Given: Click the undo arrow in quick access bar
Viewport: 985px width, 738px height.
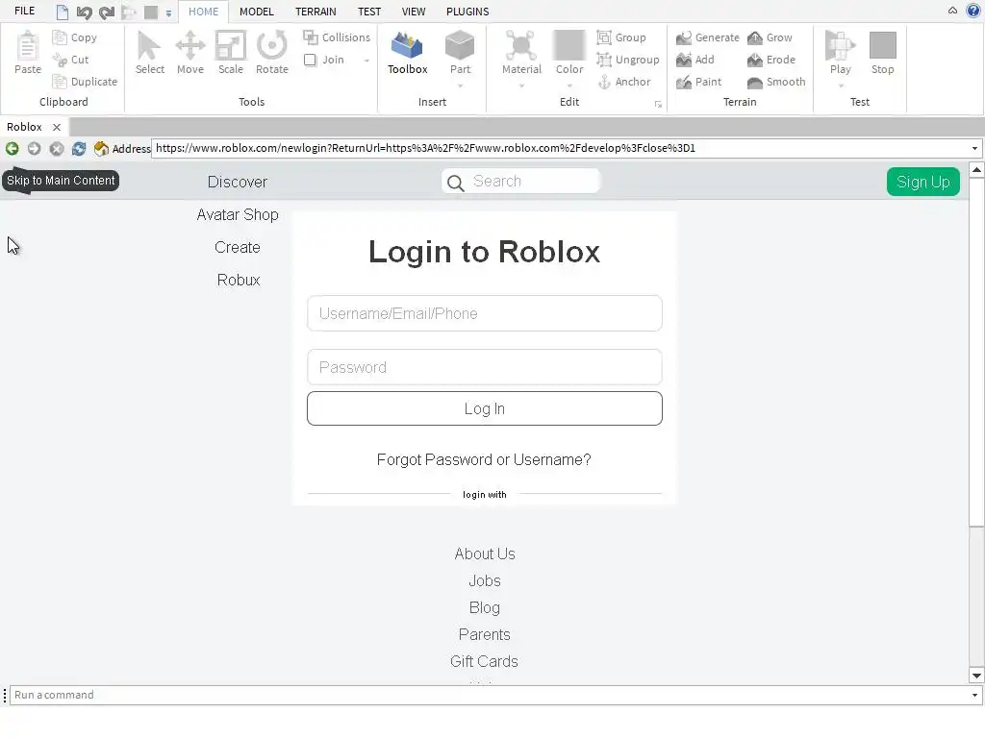Looking at the screenshot, I should [85, 12].
